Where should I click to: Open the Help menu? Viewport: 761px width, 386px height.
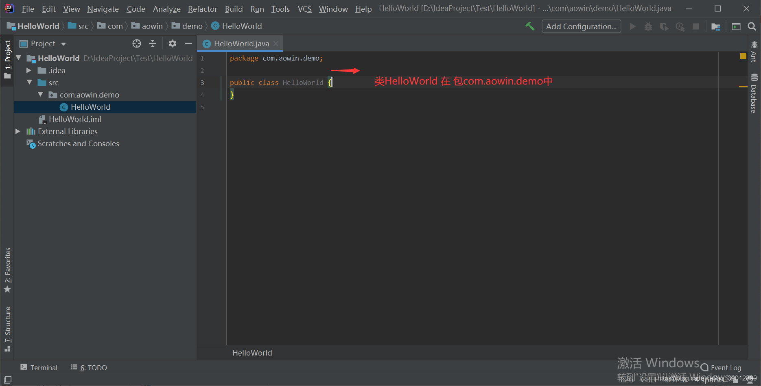[x=363, y=9]
